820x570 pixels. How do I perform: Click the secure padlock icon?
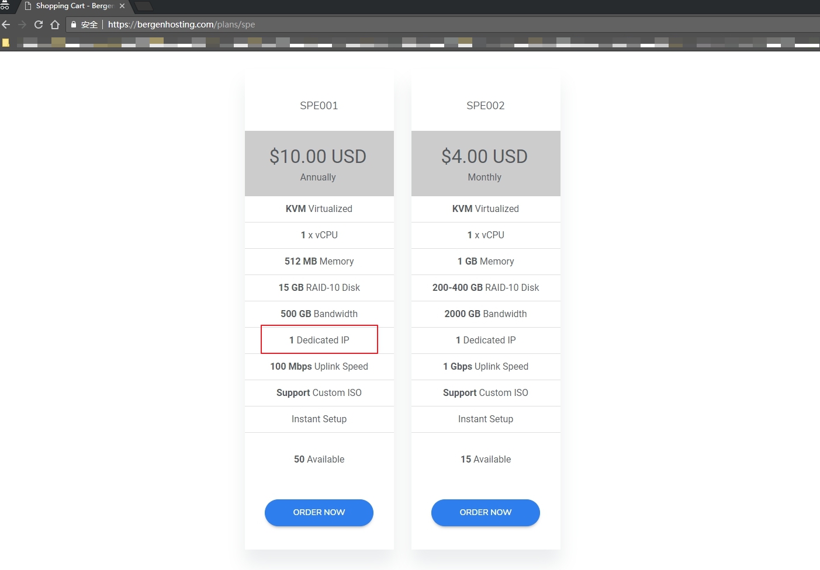coord(74,25)
